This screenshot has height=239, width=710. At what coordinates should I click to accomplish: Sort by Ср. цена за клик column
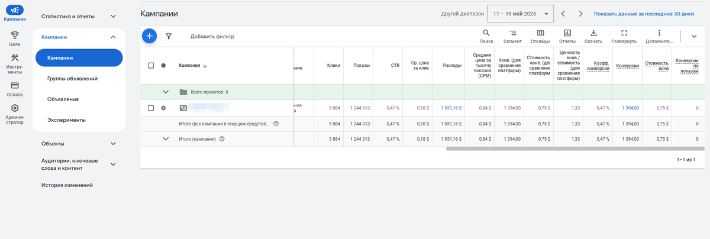coord(420,66)
